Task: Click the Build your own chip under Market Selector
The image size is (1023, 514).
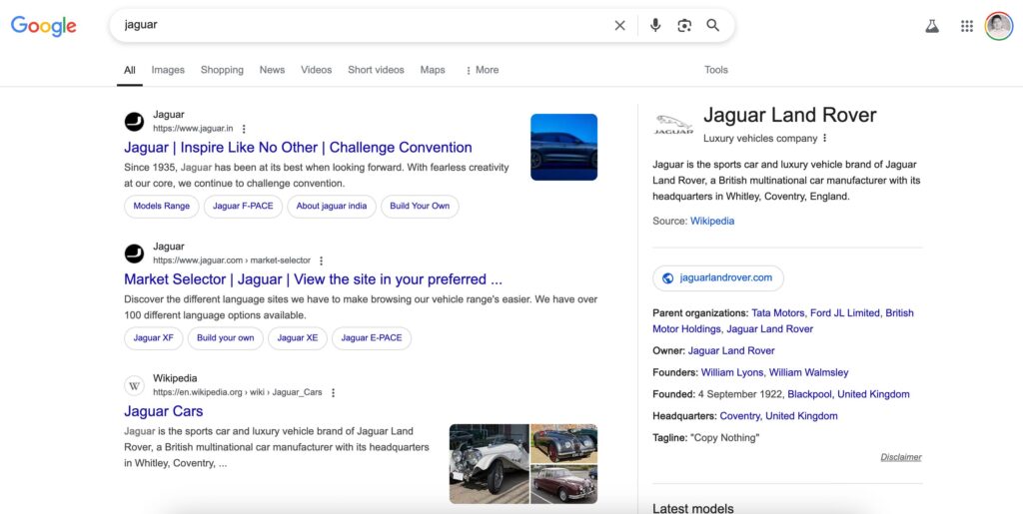Action: (x=226, y=338)
